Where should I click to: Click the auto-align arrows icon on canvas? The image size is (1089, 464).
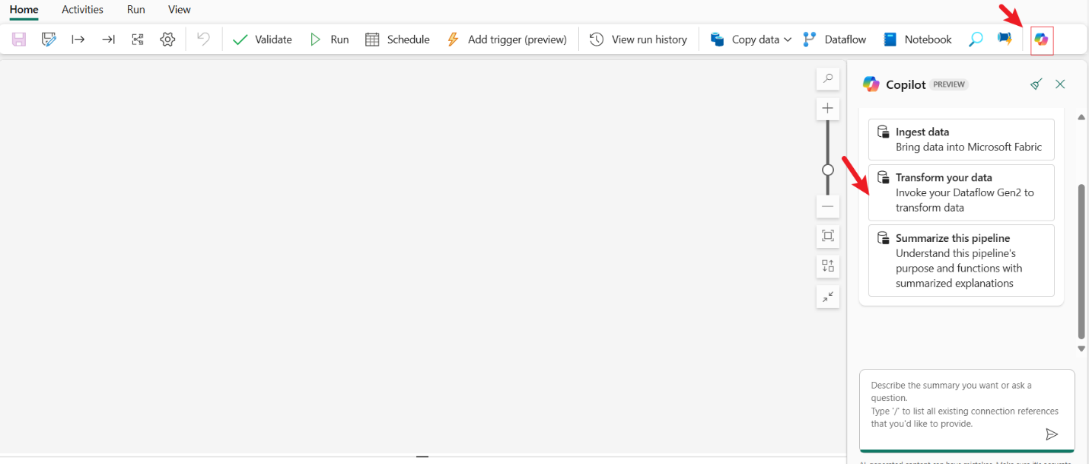click(x=828, y=266)
